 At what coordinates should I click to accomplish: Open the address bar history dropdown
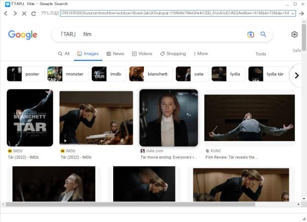click(x=293, y=13)
